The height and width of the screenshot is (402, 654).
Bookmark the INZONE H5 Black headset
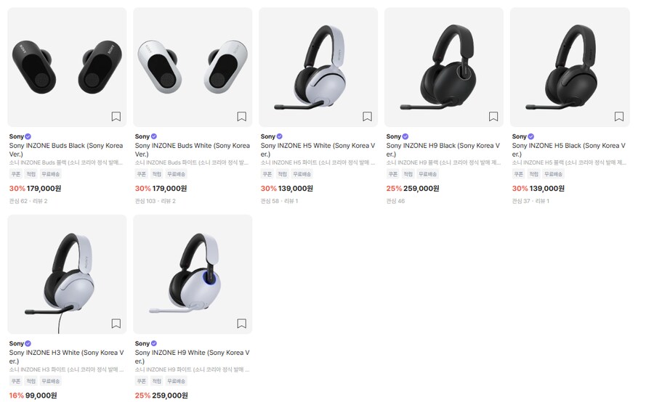tap(619, 116)
